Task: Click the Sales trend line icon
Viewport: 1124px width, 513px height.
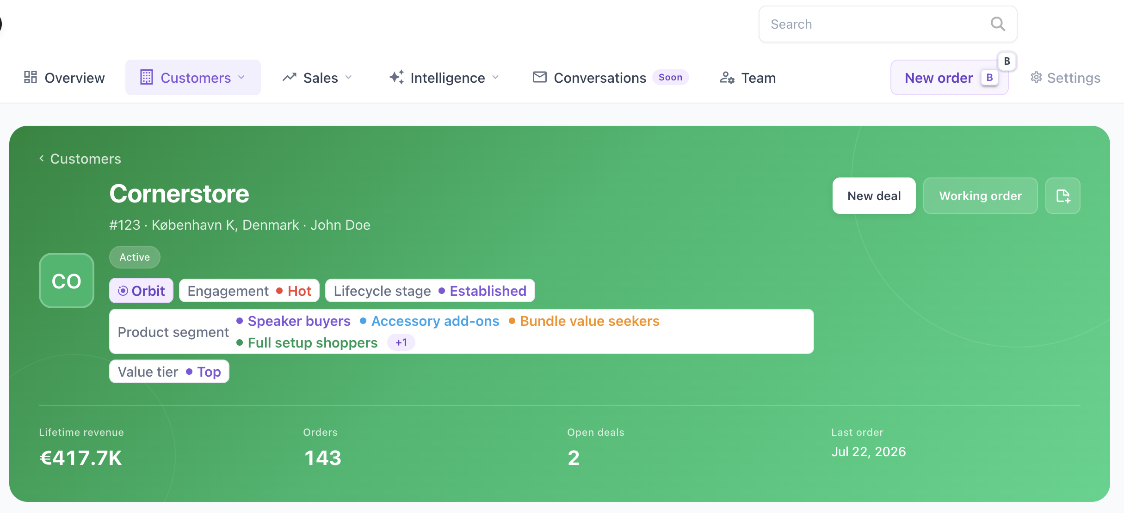Action: click(x=290, y=77)
